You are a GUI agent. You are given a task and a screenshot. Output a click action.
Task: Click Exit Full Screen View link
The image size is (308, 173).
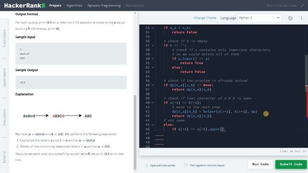click(x=282, y=6)
